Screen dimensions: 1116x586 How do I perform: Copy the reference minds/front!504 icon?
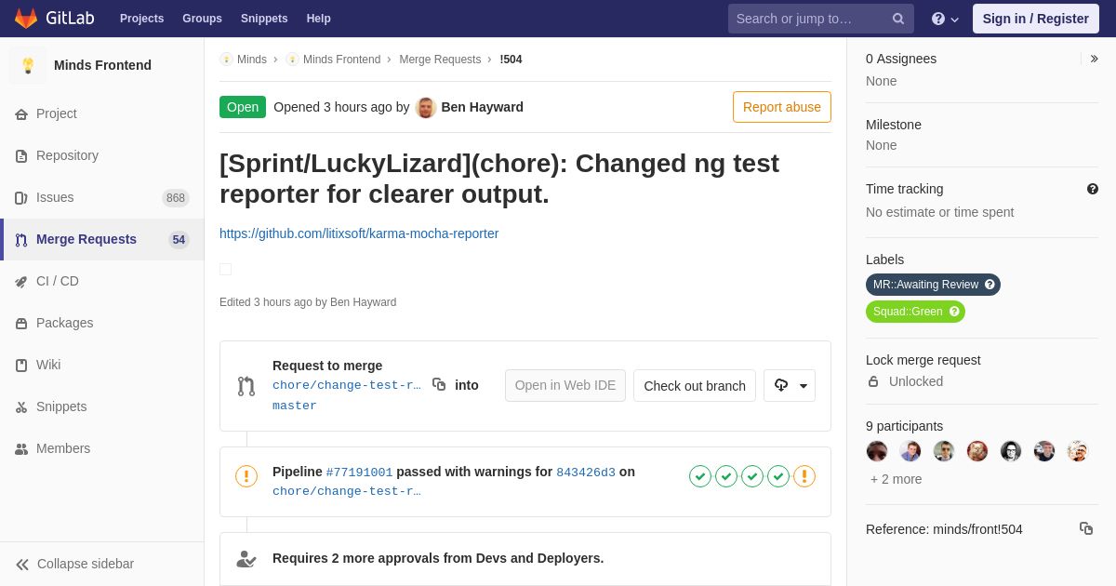pyautogui.click(x=1086, y=528)
